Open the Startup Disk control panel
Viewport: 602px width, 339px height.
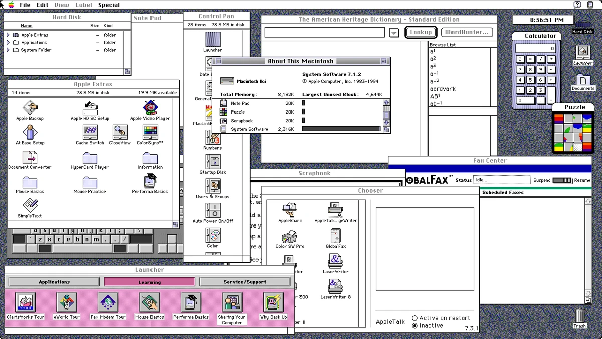[x=213, y=162]
